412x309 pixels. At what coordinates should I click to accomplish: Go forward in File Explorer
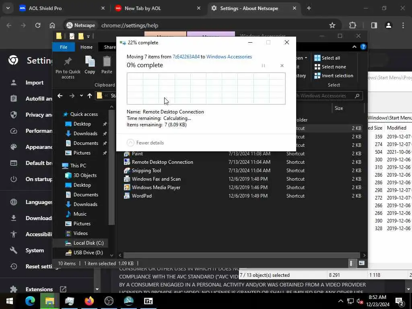coord(72,96)
